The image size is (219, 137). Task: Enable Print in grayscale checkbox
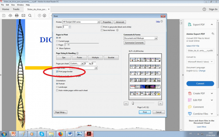coord(102,27)
